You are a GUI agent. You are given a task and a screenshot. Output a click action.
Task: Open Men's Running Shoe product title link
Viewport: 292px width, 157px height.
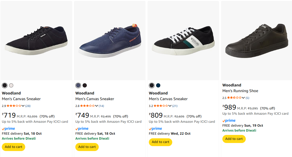[240, 91]
